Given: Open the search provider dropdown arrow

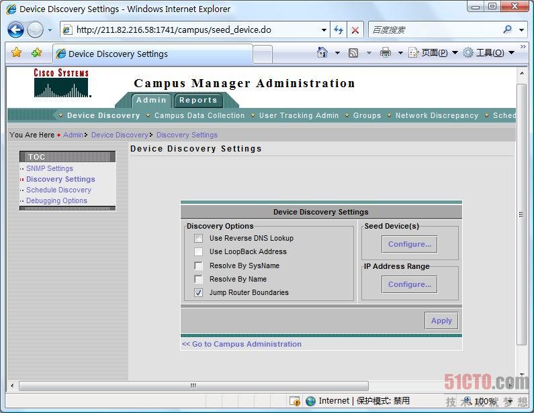Looking at the screenshot, I should click(521, 30).
